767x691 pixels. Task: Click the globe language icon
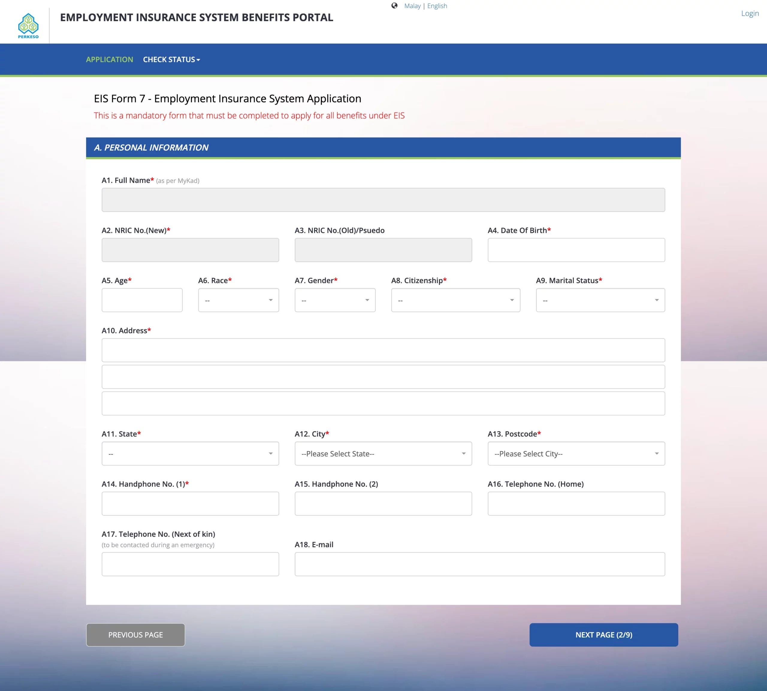pos(395,5)
